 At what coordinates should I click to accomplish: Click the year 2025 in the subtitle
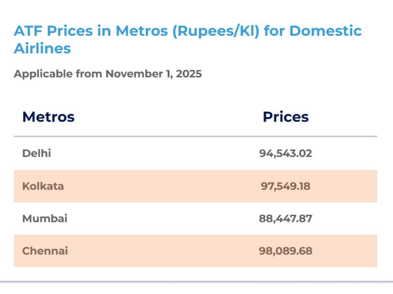pyautogui.click(x=189, y=74)
